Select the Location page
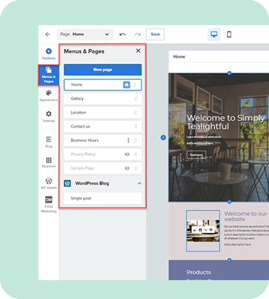Image resolution: width=269 pixels, height=299 pixels. [103, 113]
